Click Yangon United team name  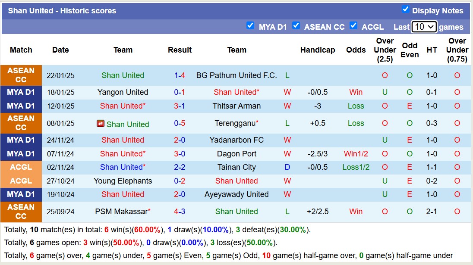123,92
